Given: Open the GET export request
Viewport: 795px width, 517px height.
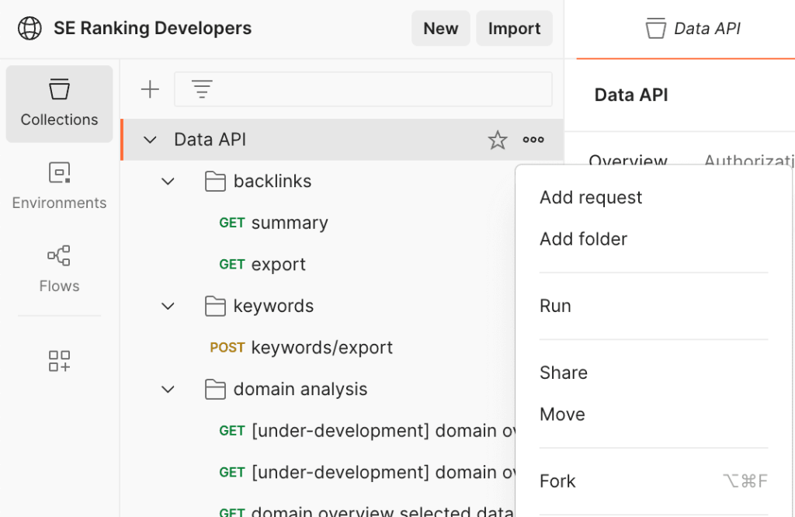Looking at the screenshot, I should pyautogui.click(x=262, y=265).
